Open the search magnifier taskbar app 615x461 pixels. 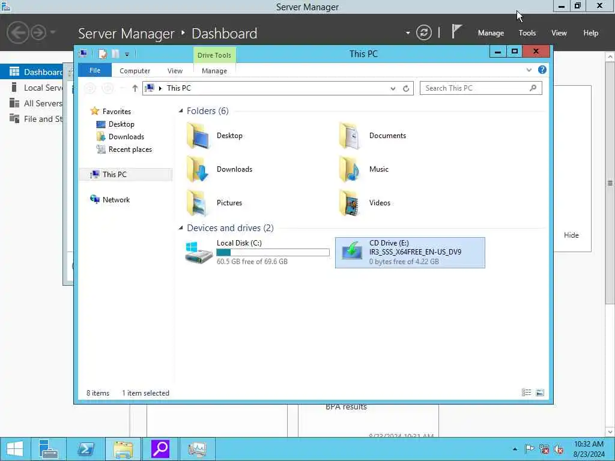160,449
